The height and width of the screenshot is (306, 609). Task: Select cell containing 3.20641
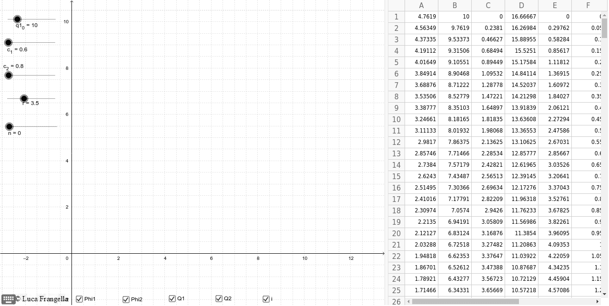(x=555, y=176)
